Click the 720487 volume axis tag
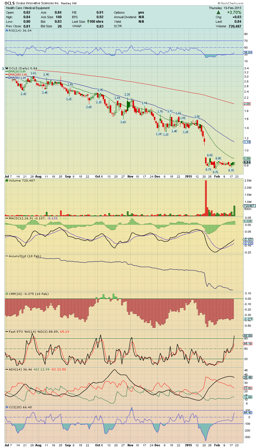Viewport: 256px width, 448px height. pyautogui.click(x=249, y=206)
